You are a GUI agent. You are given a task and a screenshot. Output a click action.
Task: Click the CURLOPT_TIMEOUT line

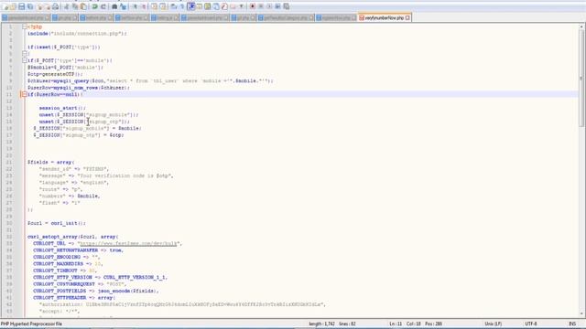64,271
